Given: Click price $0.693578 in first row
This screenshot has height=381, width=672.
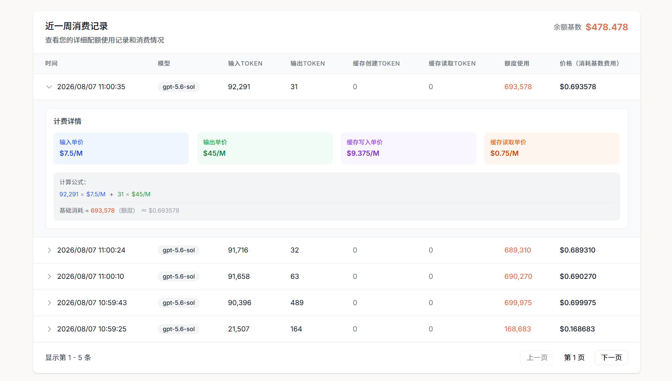Looking at the screenshot, I should tap(578, 87).
